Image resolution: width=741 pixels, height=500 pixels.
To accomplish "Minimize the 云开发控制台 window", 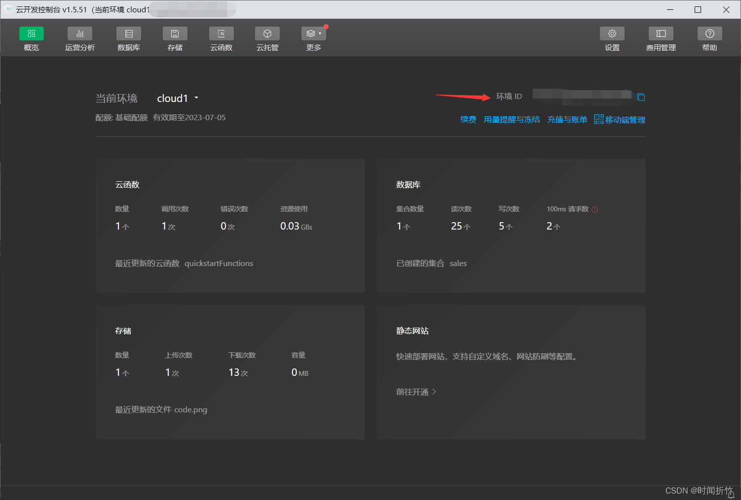I will click(670, 9).
